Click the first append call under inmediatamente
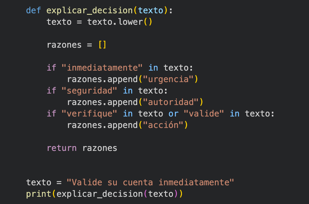This screenshot has height=204, width=309. [123, 80]
